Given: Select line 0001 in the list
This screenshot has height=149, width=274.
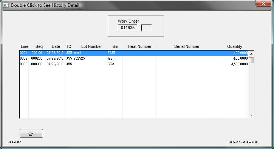Looking at the screenshot, I should pos(133,53).
